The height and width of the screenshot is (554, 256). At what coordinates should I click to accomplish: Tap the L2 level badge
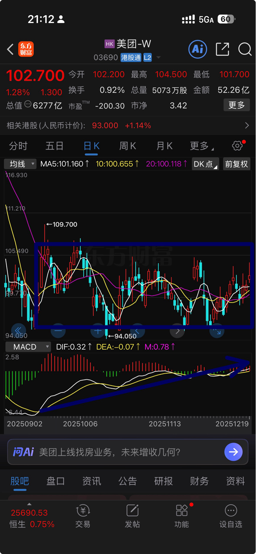pyautogui.click(x=147, y=58)
